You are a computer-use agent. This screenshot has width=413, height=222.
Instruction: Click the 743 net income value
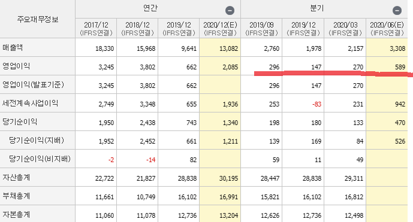pyautogui.click(x=191, y=123)
